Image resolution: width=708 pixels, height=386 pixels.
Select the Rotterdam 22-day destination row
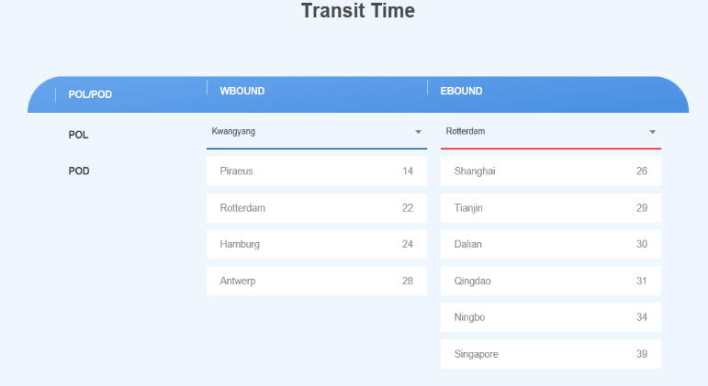coord(317,208)
